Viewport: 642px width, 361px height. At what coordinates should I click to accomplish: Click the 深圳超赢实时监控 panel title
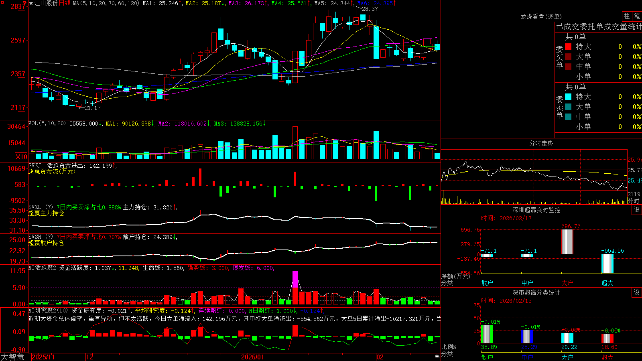[x=536, y=210]
